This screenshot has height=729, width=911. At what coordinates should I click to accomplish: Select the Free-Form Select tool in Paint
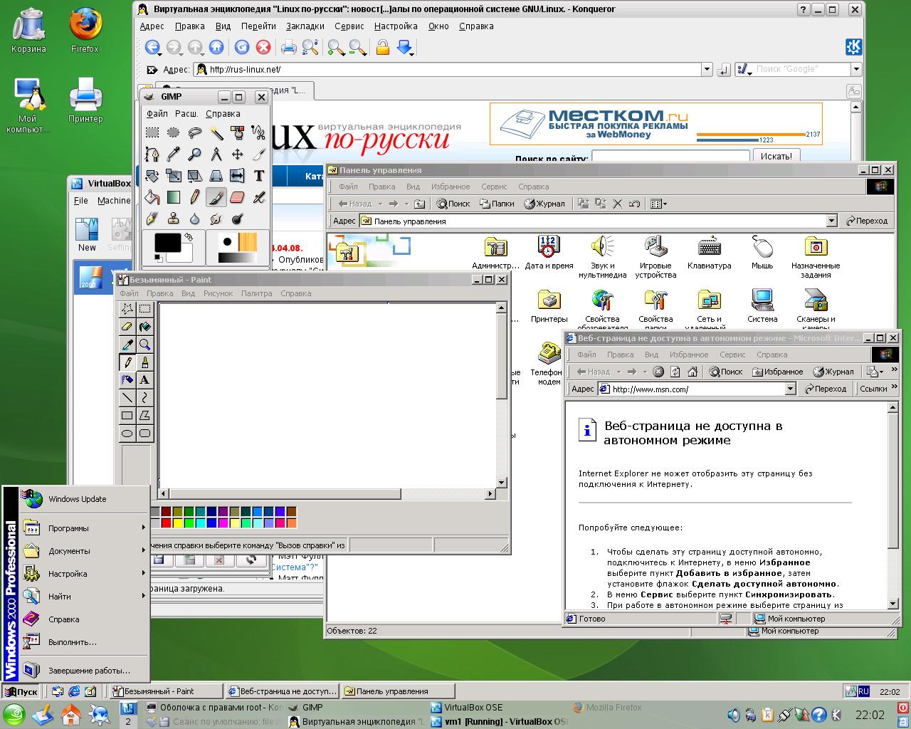click(x=127, y=309)
